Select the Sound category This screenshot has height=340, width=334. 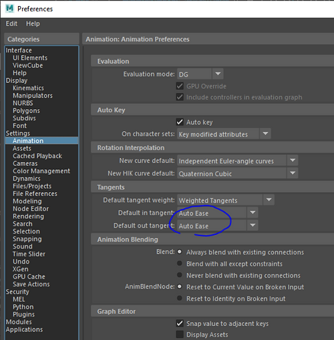(23, 246)
